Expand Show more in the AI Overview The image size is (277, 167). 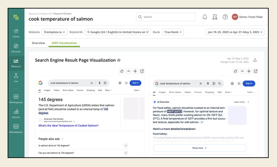tap(200, 148)
